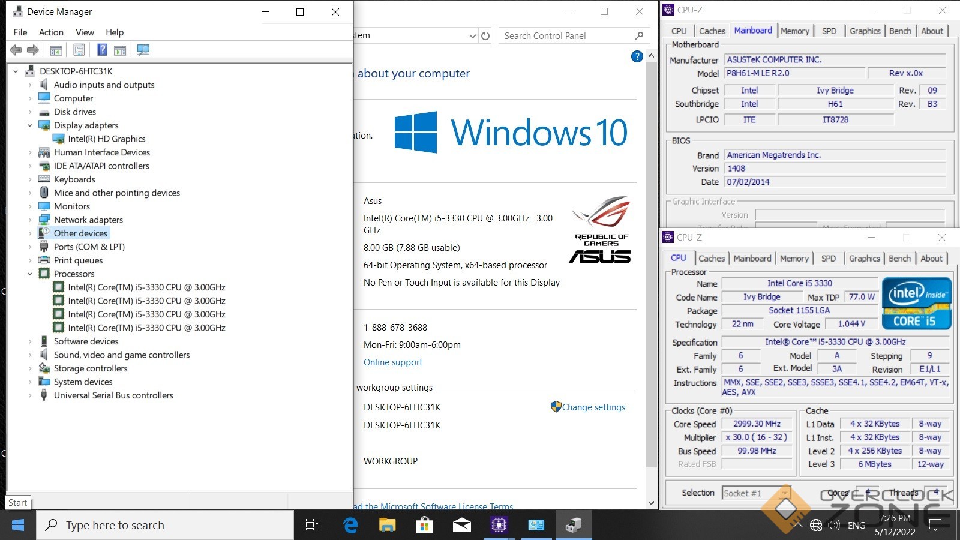Select the SPD tab in upper CPU-Z window
Screen dimensions: 960x540
pyautogui.click(x=829, y=31)
